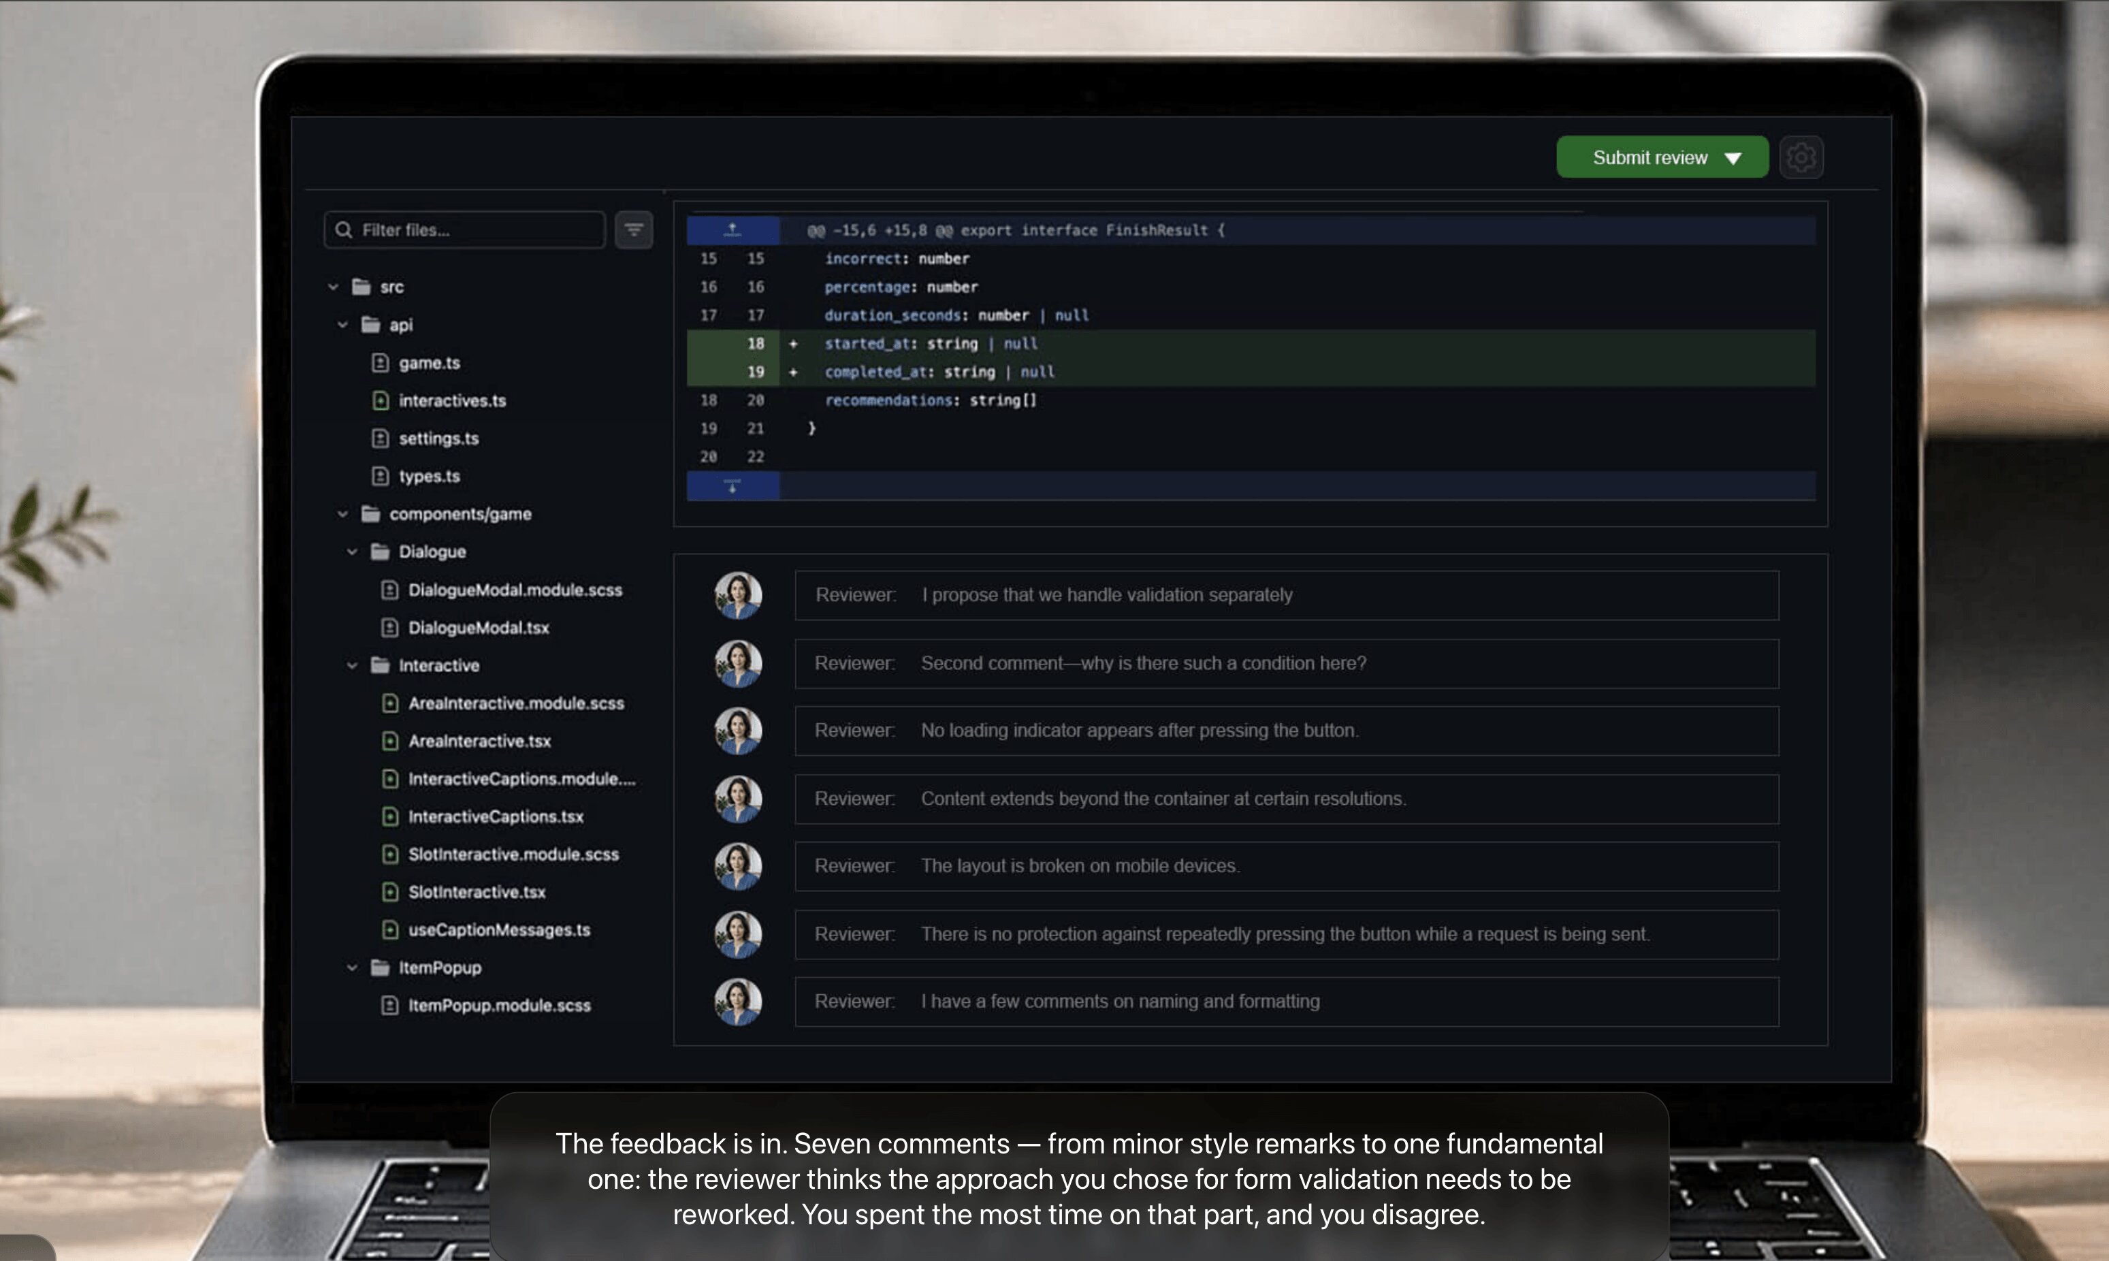This screenshot has width=2109, height=1261.
Task: Click reviewer avatar beside naming and formatting comment
Action: click(x=737, y=1002)
